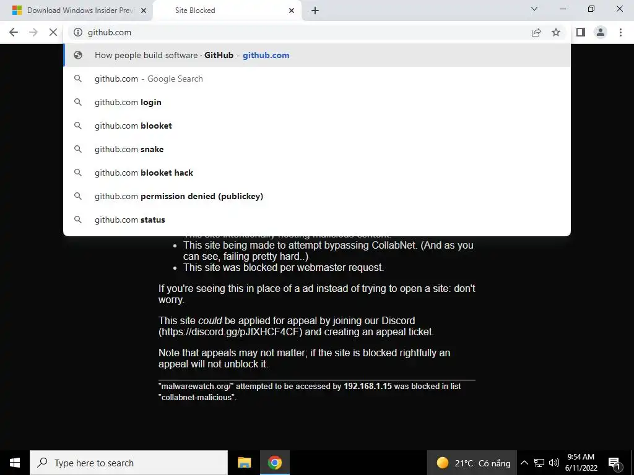The height and width of the screenshot is (475, 634).
Task: Click the globe icon in the first suggestion
Action: pos(78,55)
